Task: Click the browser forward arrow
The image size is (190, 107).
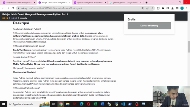Action: tap(8, 8)
